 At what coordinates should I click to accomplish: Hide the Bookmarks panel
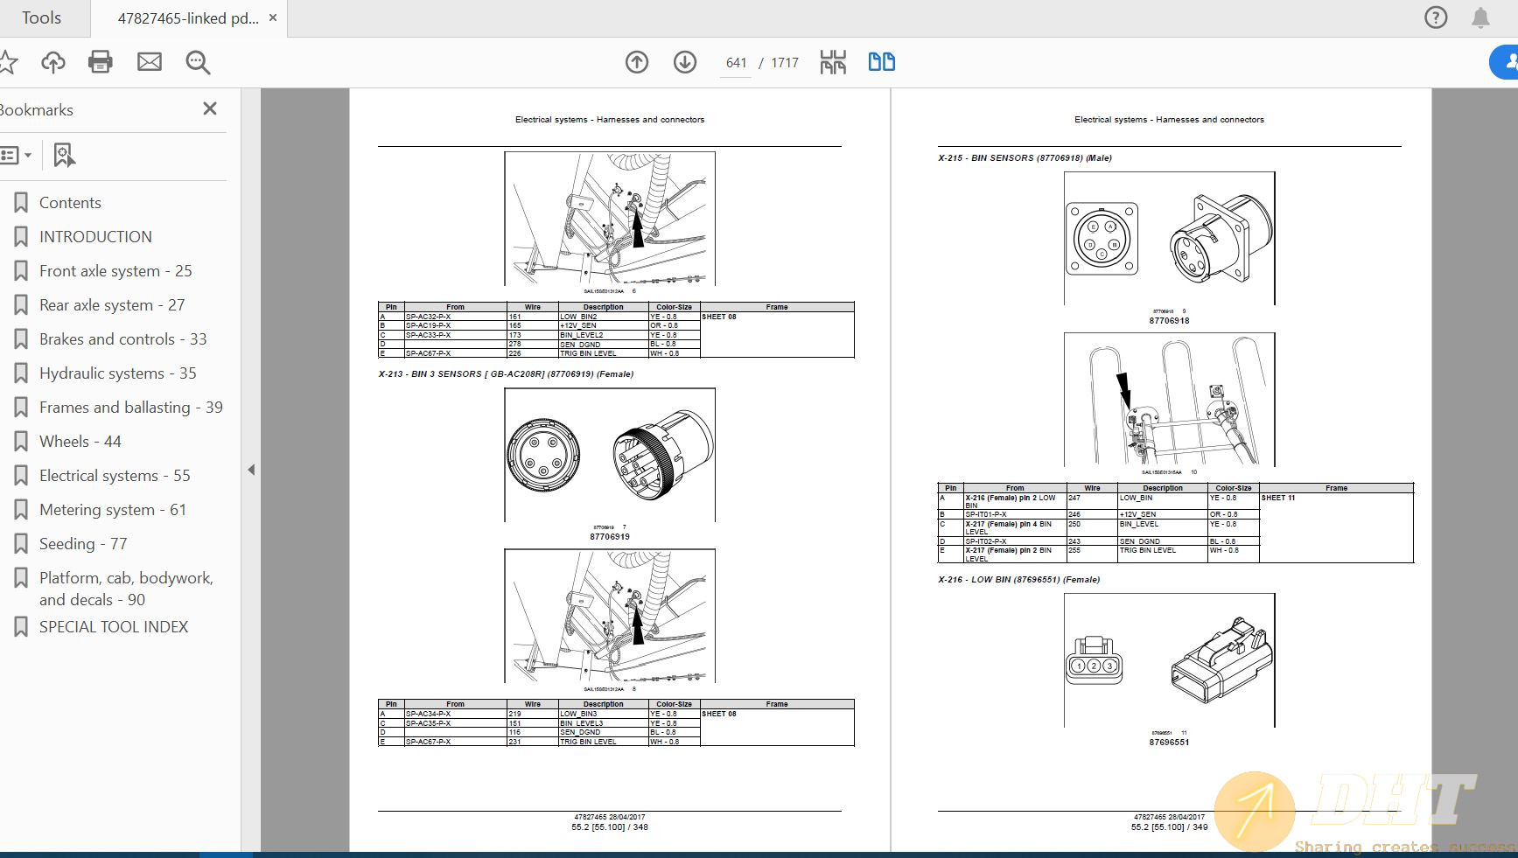(209, 108)
